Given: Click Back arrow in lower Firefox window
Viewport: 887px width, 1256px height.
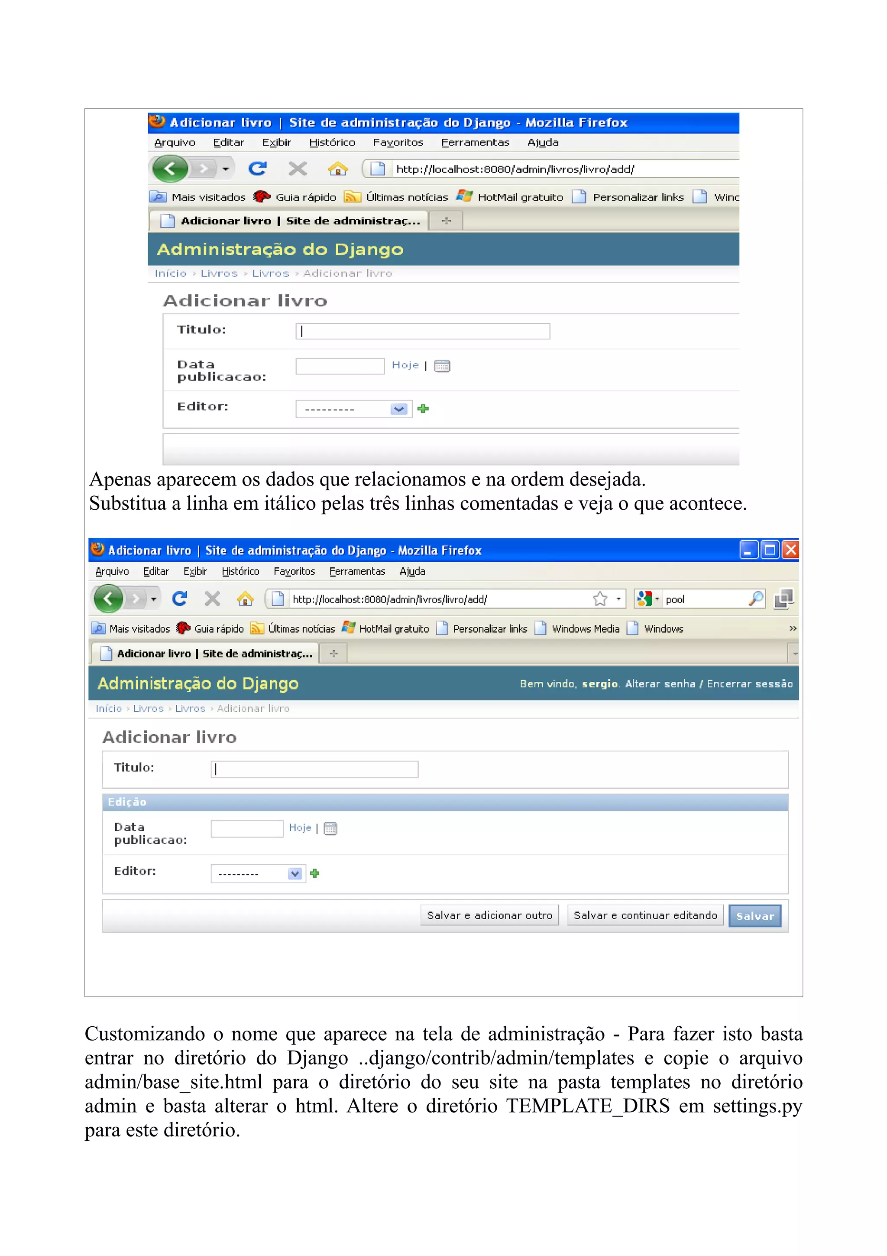Looking at the screenshot, I should [108, 599].
